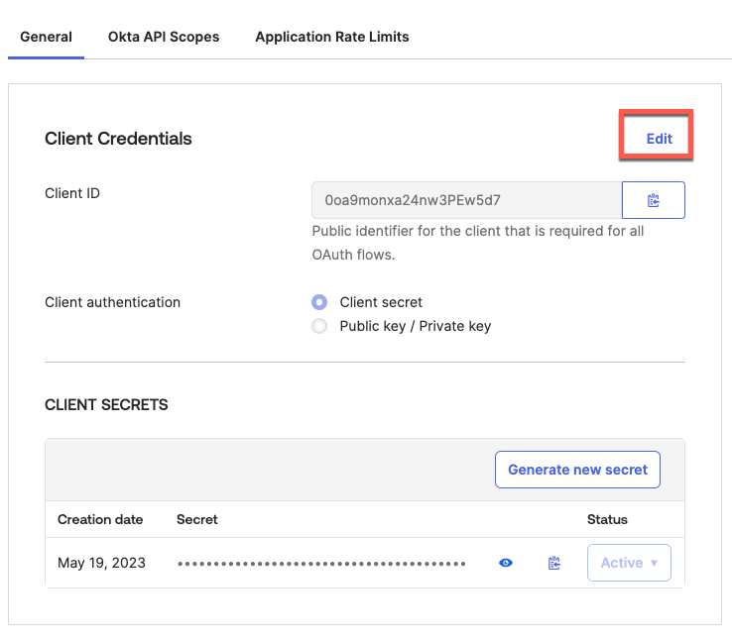This screenshot has height=639, width=732.
Task: Click the Secret column header
Action: coord(197,519)
